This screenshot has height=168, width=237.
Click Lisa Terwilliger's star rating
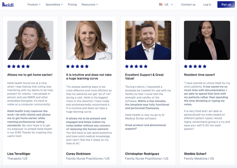click(18, 66)
